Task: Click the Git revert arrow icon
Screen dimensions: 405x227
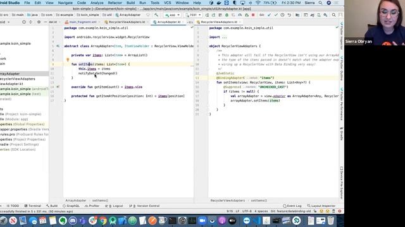Action: point(289,15)
